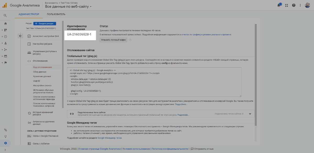The height and width of the screenshot is (153, 314).
Task: Open 'Запросы на удаление данных'
Action: [x=44, y=123]
